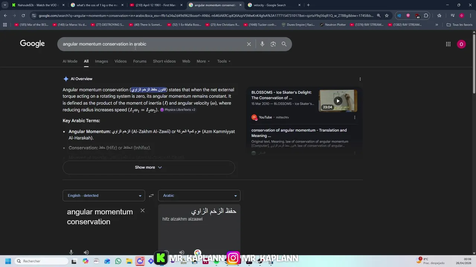Screen dimensions: 476x267
Task: Open the Arabic target language dropdown
Action: coord(199,195)
